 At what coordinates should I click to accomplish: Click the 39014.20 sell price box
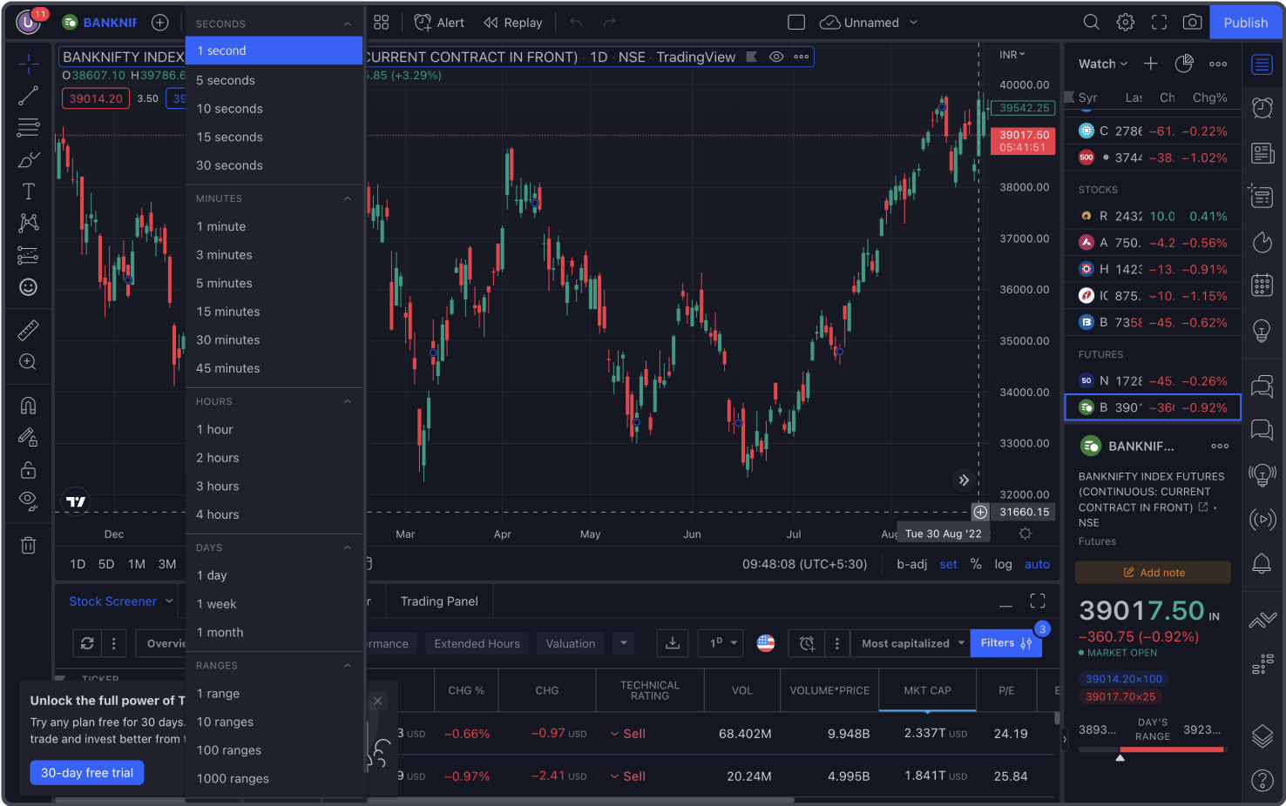[x=96, y=98]
